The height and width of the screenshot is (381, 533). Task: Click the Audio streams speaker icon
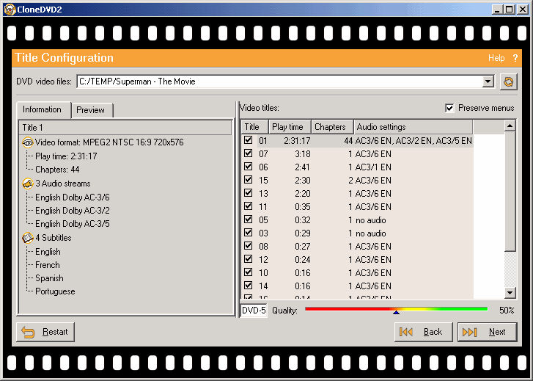click(28, 184)
